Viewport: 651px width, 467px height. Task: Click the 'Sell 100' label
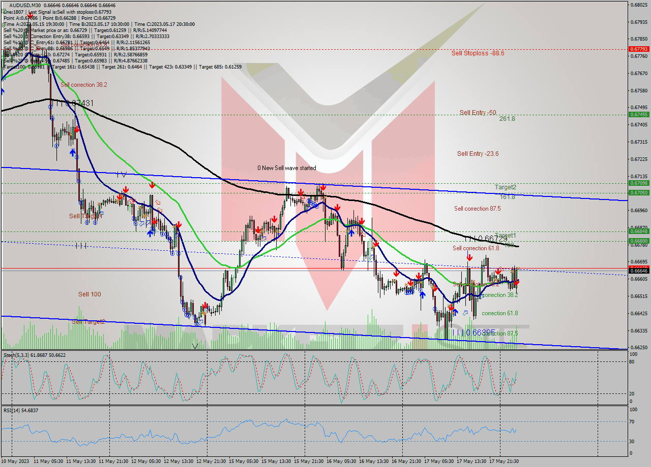point(90,294)
